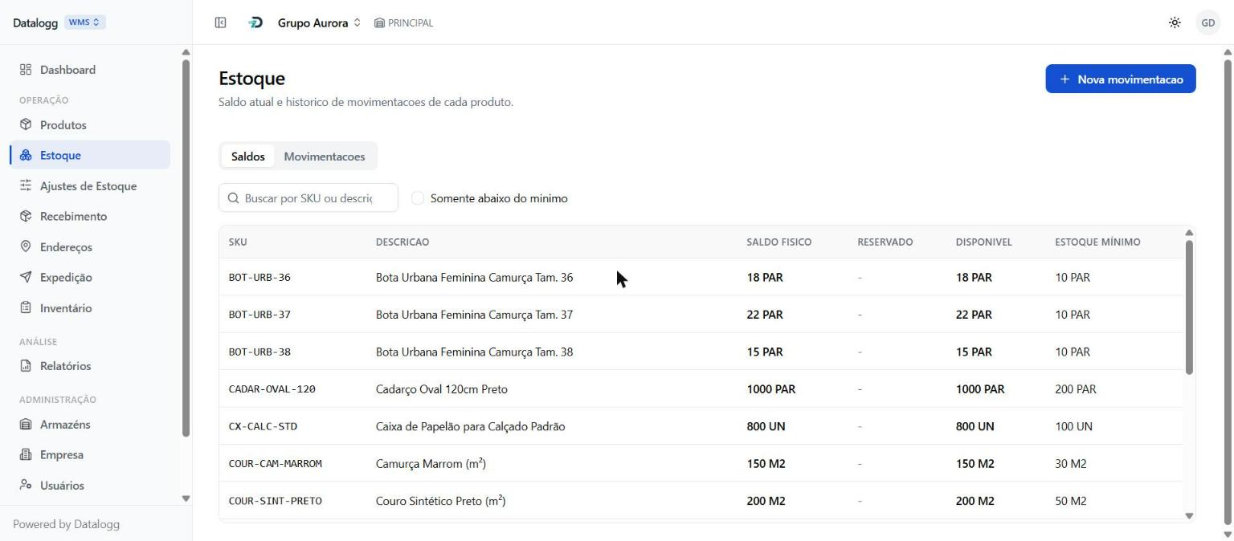Click Cadarço Oval 120cm Preto description
The image size is (1234, 541).
pos(442,389)
